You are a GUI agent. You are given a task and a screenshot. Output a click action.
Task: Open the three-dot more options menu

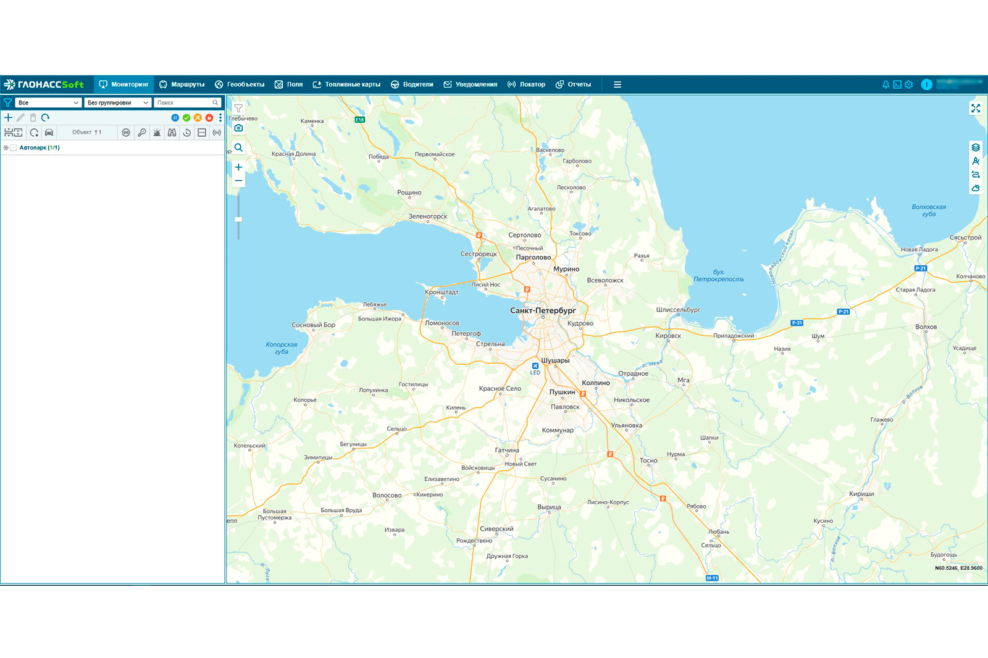pos(220,117)
